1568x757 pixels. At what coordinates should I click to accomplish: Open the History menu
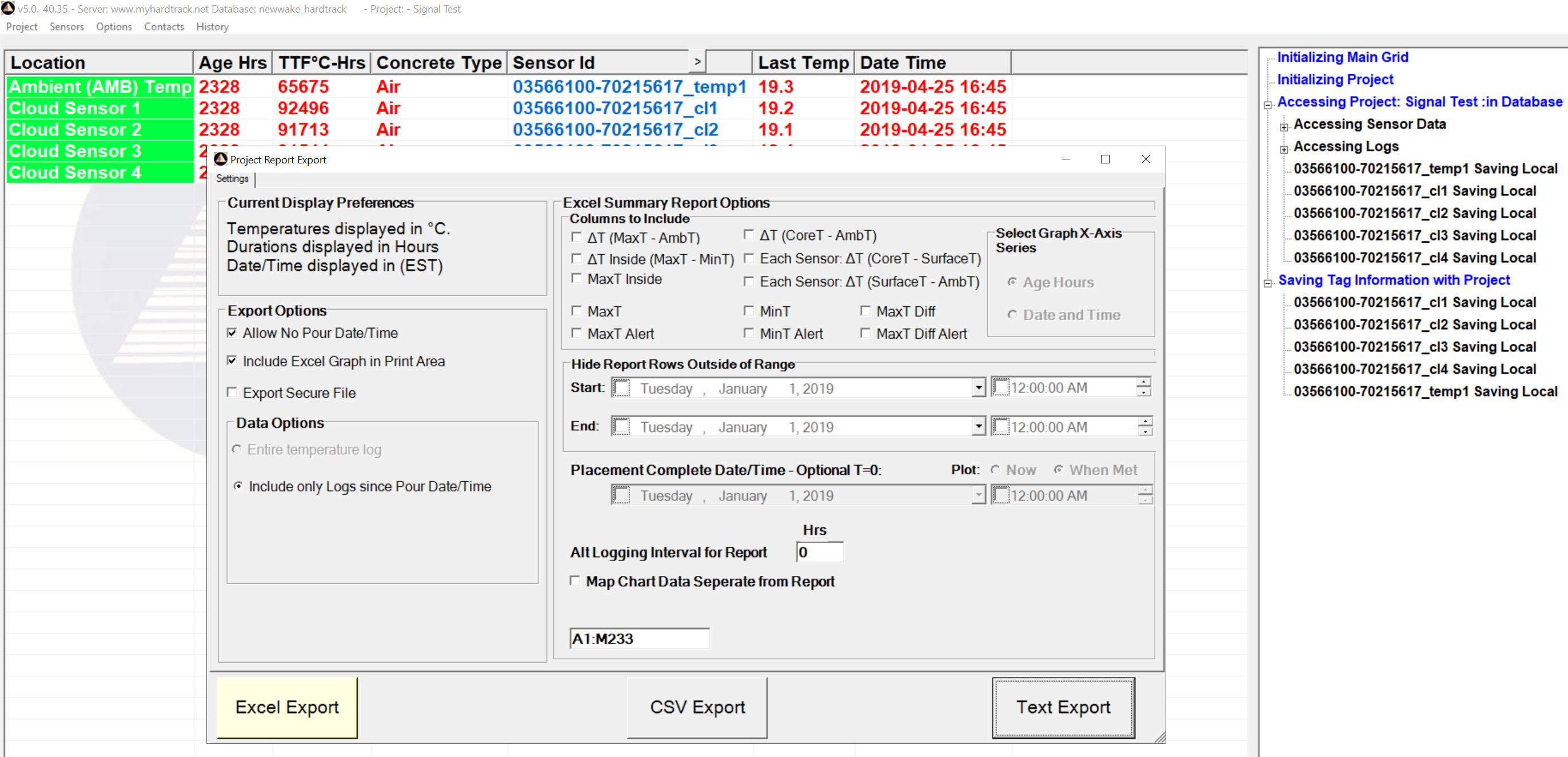coord(212,27)
